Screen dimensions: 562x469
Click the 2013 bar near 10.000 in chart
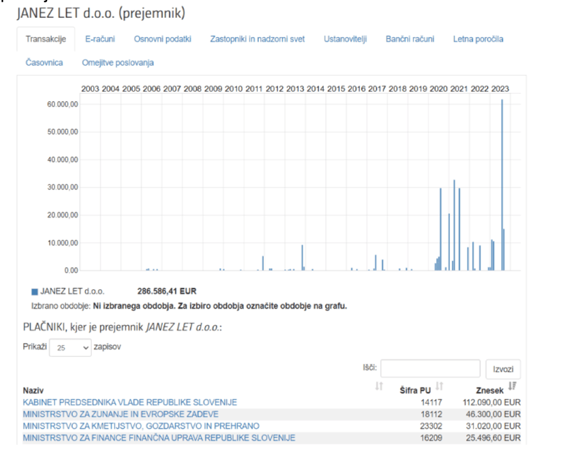(x=302, y=257)
